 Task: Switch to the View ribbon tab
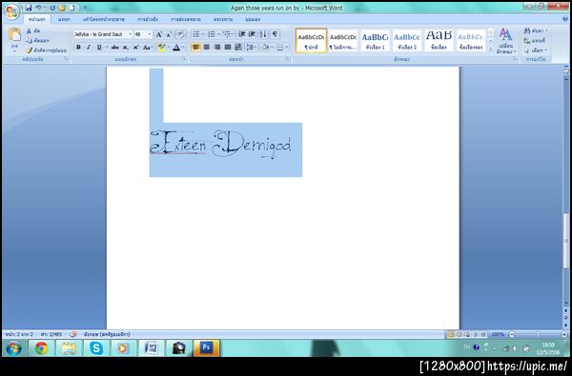pos(253,19)
